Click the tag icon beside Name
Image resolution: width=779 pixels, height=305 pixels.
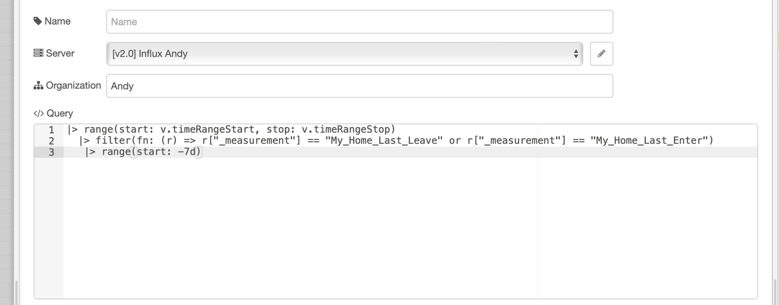(x=38, y=21)
